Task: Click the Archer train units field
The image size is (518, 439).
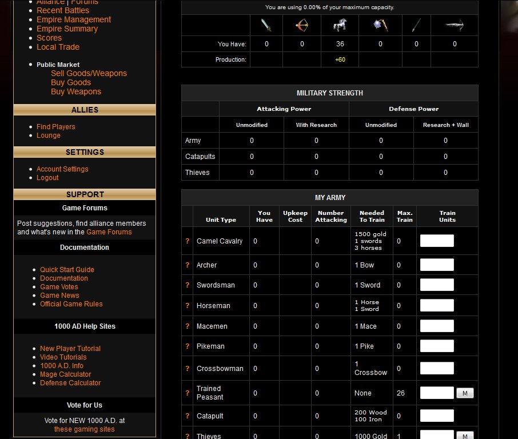Action: pyautogui.click(x=437, y=265)
